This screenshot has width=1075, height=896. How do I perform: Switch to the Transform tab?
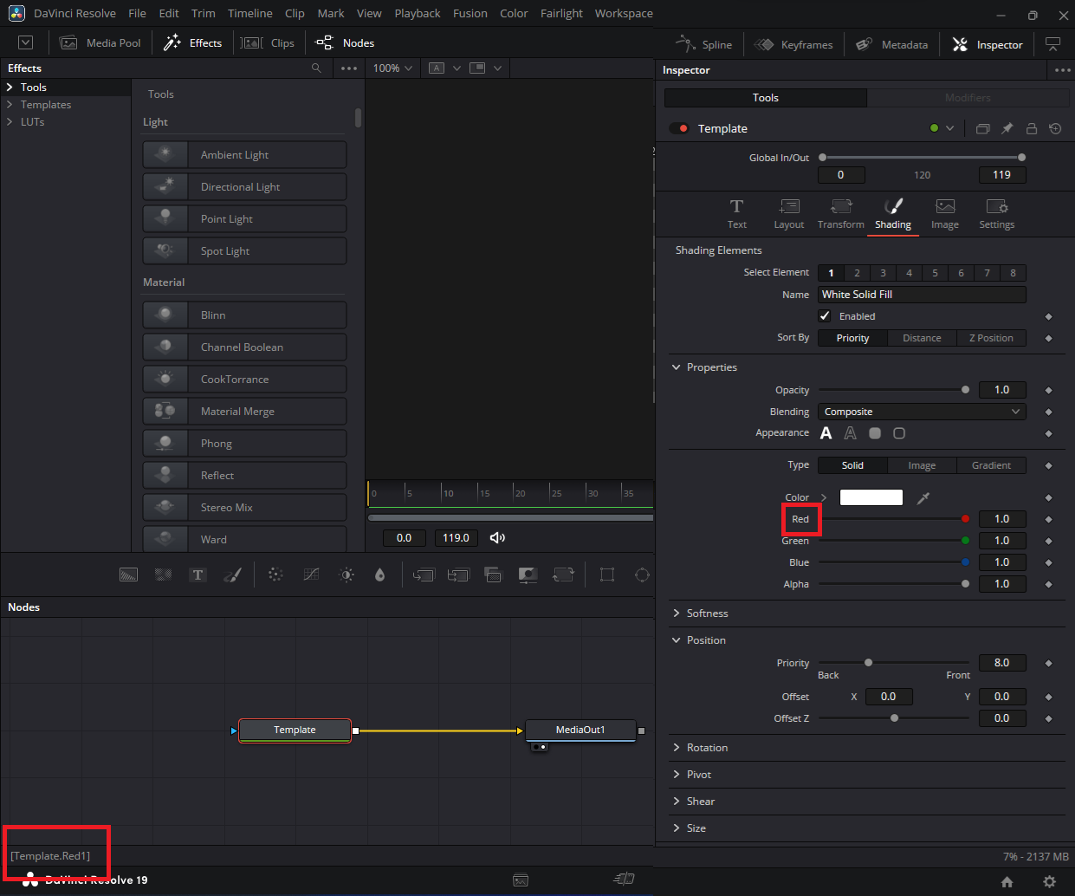pyautogui.click(x=840, y=213)
